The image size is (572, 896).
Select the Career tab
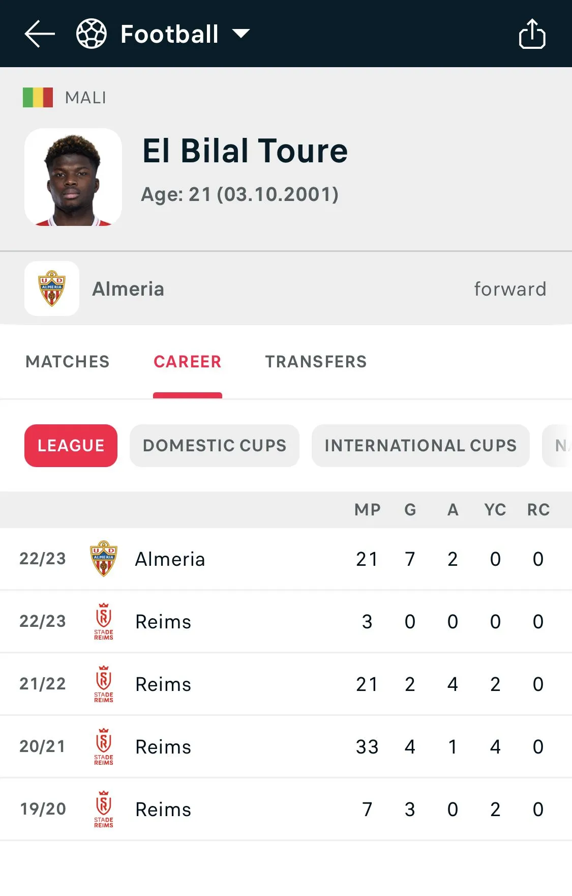(188, 362)
